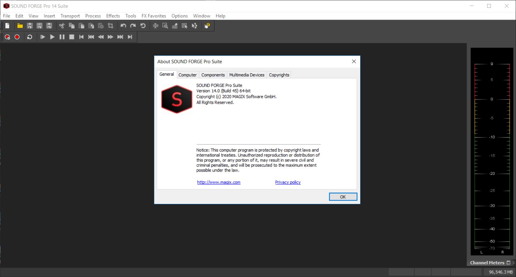Screen dimensions: 516x277
Task: Select the Envelope tool (cursor with nodes)
Action: click(x=194, y=26)
